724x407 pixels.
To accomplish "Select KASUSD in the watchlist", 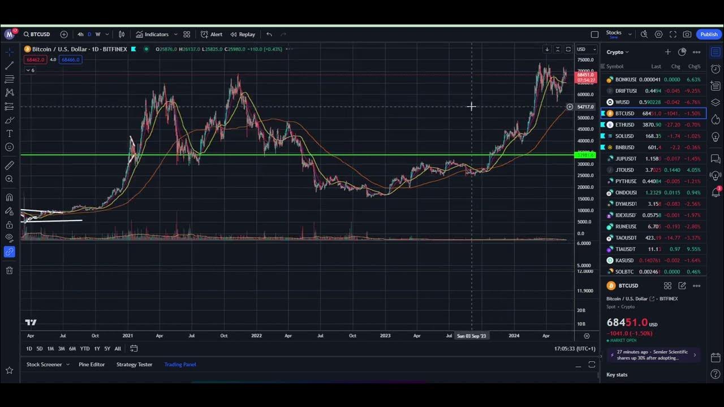I will click(x=654, y=261).
